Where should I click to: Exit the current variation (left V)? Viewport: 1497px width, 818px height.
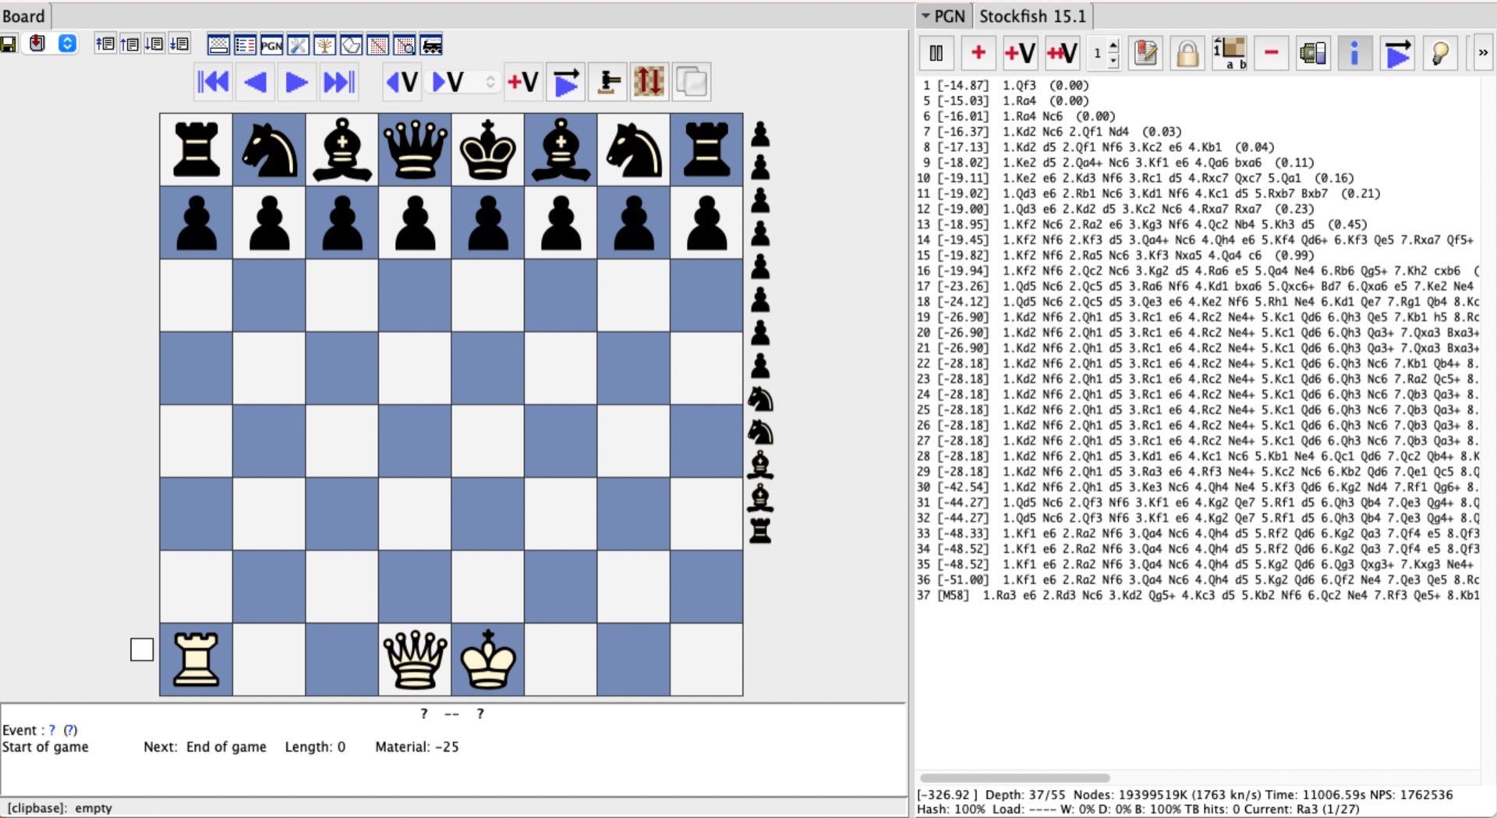click(402, 82)
